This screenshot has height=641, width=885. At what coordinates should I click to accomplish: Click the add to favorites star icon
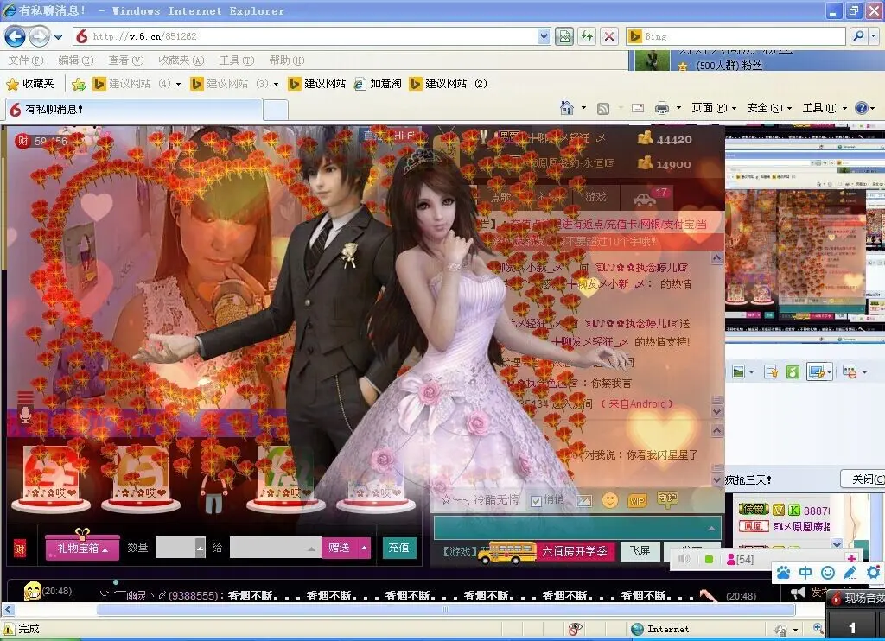(x=79, y=84)
